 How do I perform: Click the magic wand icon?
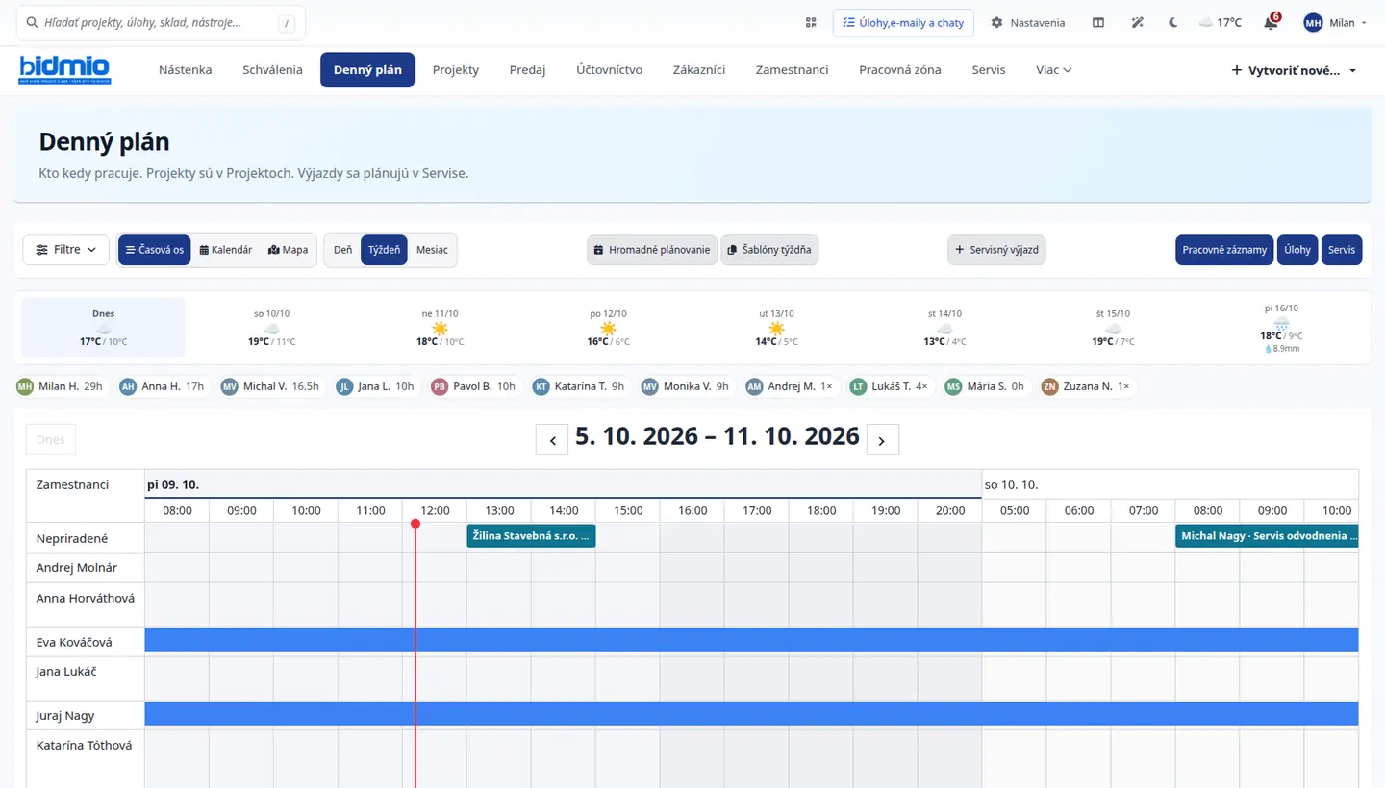(1137, 22)
